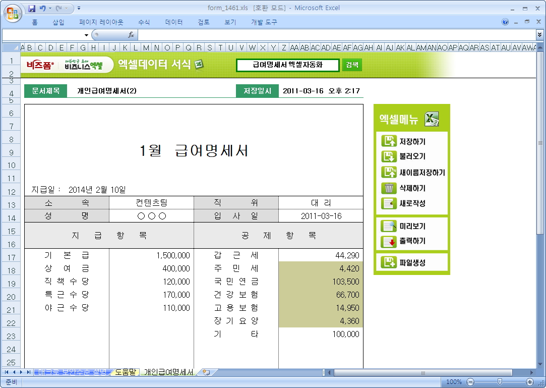Open the 보기 ribbon tab
Screen dimensions: 546x388
click(230, 22)
